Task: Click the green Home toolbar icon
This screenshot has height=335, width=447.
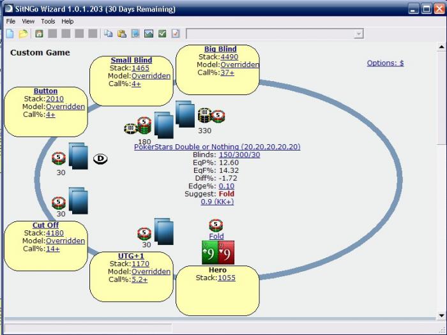Action: (x=39, y=34)
